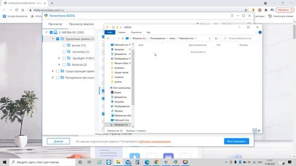The height and width of the screenshot is (166, 296).
Task: Click Explorer search box Поиск: Рабочий стол
Action: 241,38
